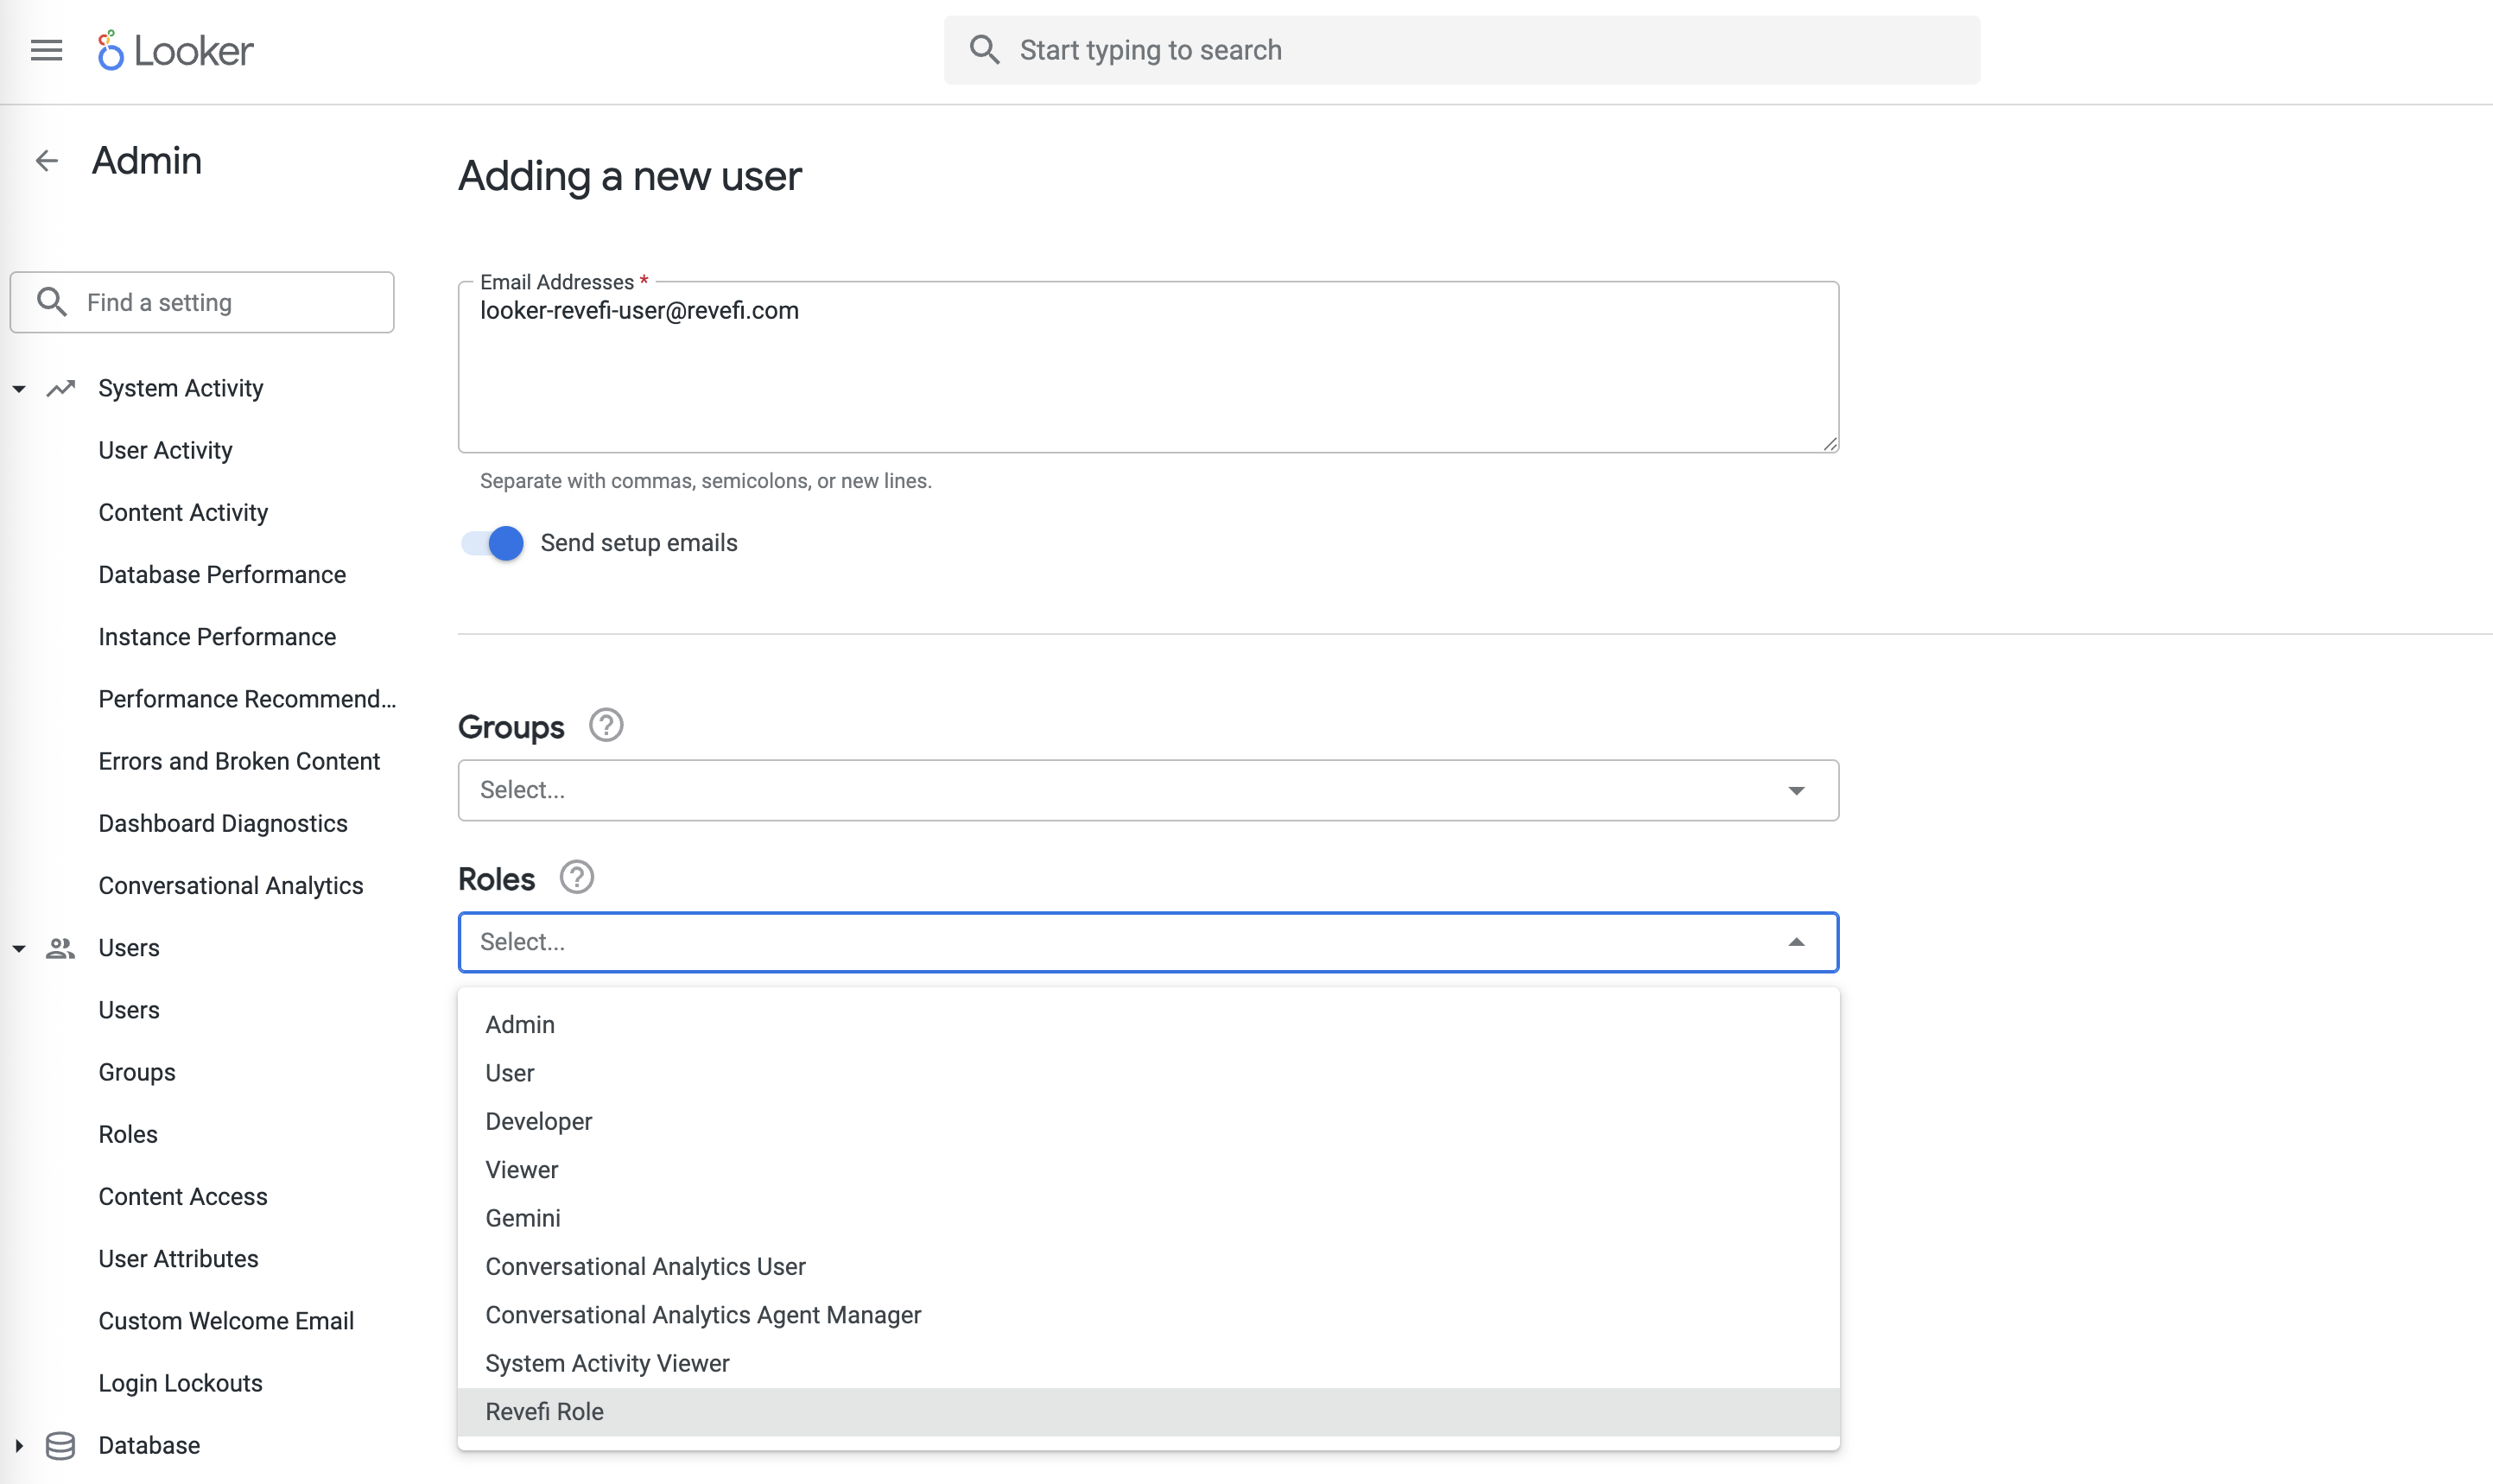Select the Developer role option
Viewport: 2493px width, 1484px height.
[x=539, y=1121]
